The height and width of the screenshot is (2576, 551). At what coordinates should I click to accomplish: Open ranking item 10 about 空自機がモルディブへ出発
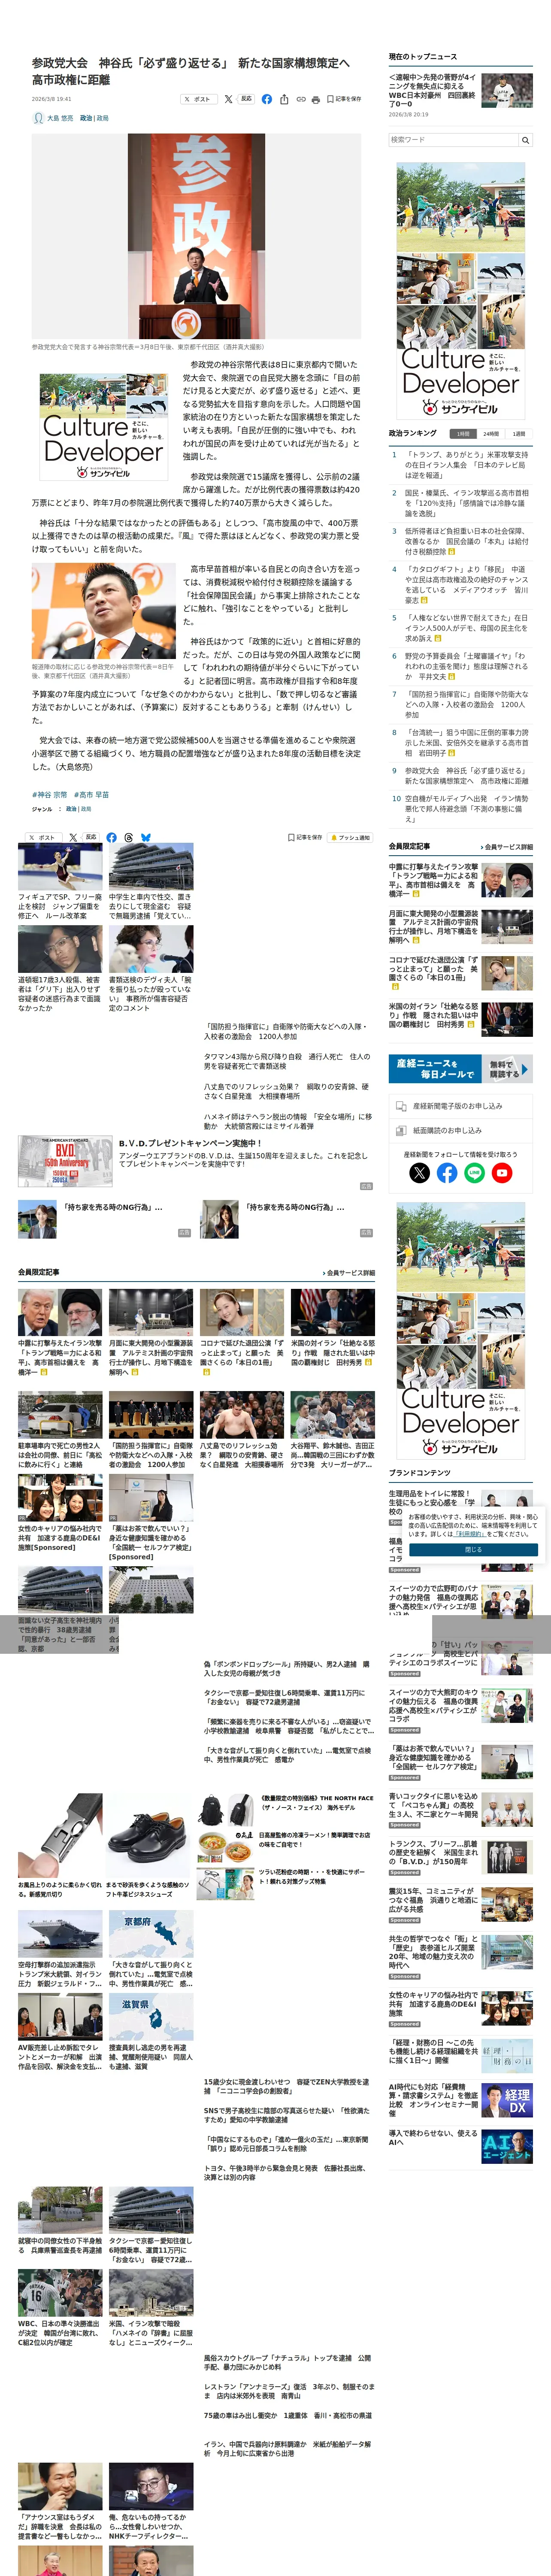(466, 809)
